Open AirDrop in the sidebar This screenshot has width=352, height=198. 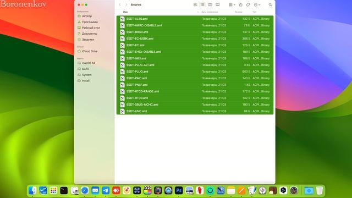[87, 16]
